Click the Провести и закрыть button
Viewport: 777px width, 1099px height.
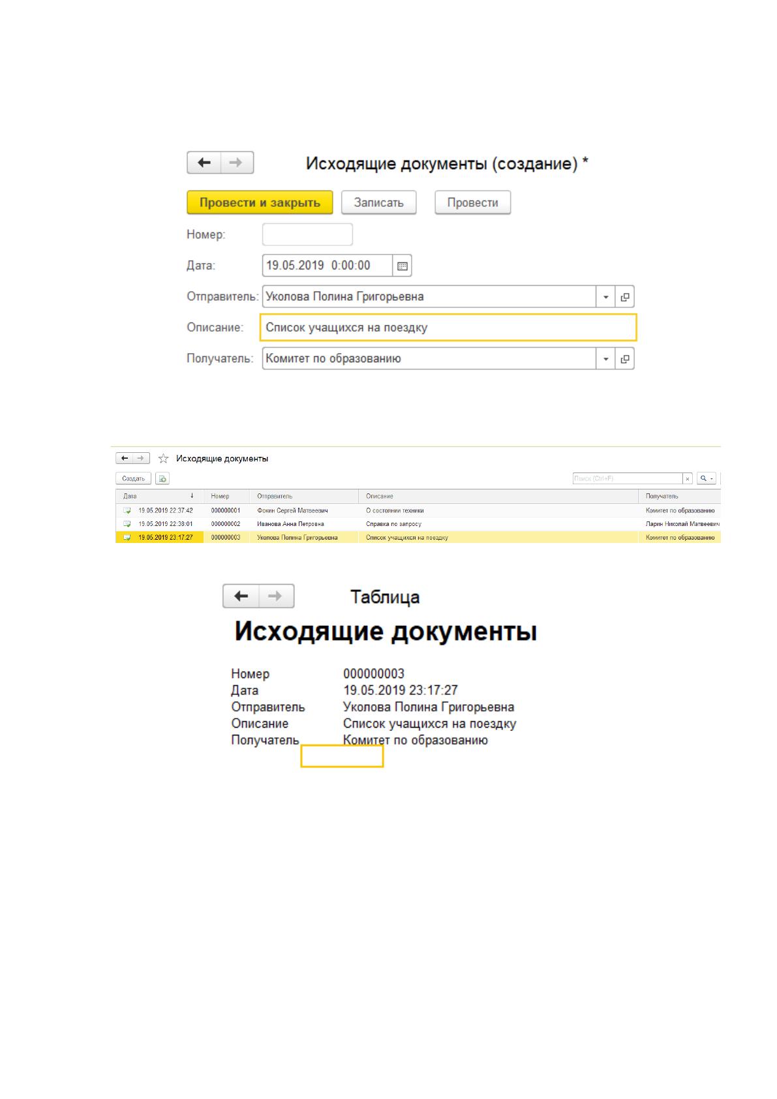point(260,202)
